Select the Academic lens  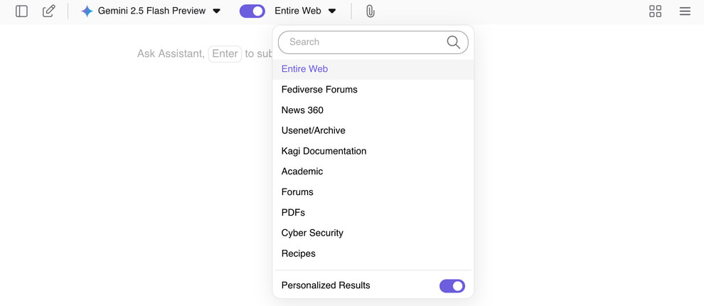click(x=302, y=172)
